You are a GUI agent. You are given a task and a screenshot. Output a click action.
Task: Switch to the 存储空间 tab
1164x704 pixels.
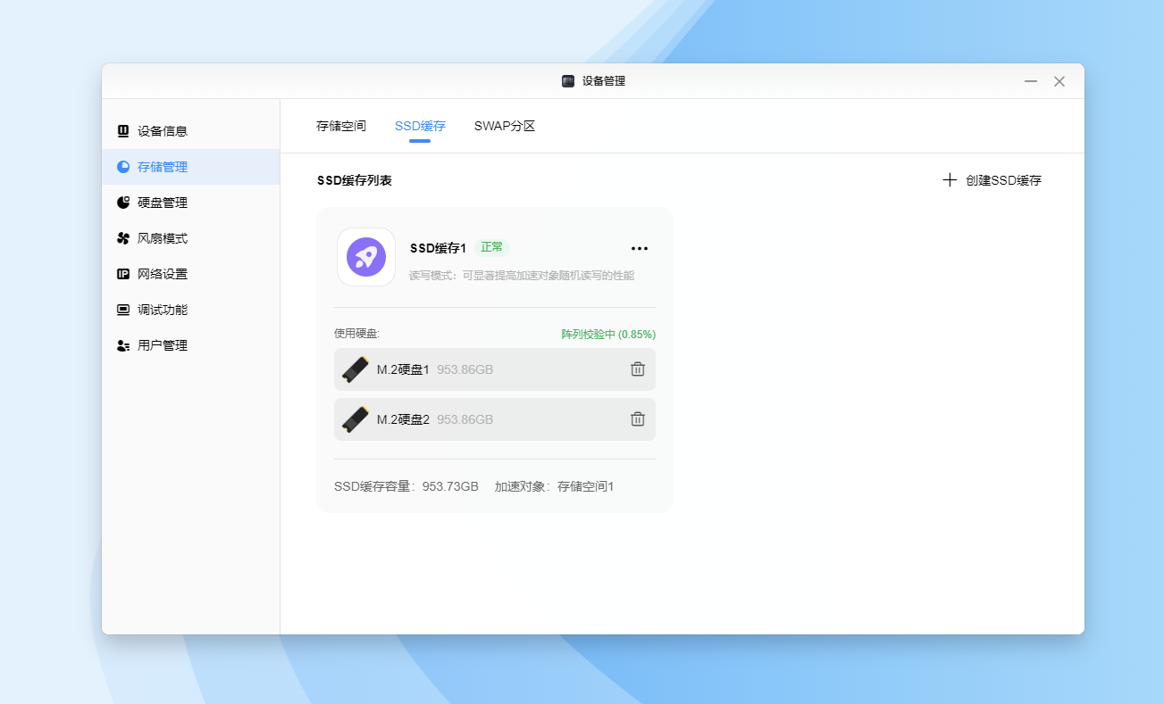tap(341, 126)
